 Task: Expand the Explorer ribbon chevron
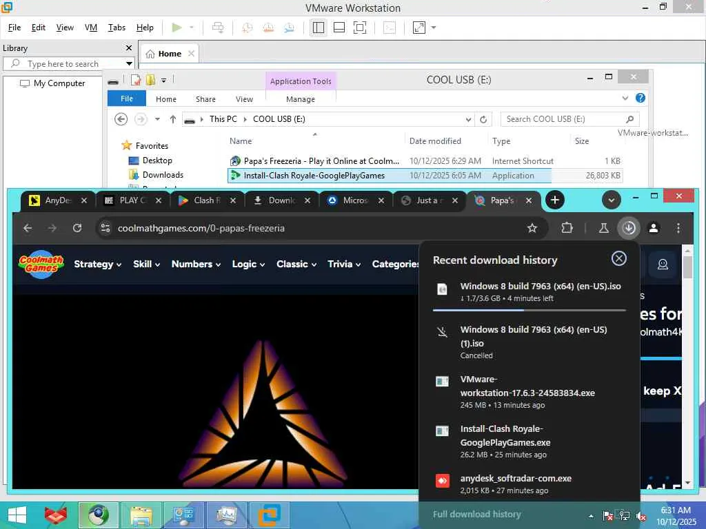click(x=625, y=98)
